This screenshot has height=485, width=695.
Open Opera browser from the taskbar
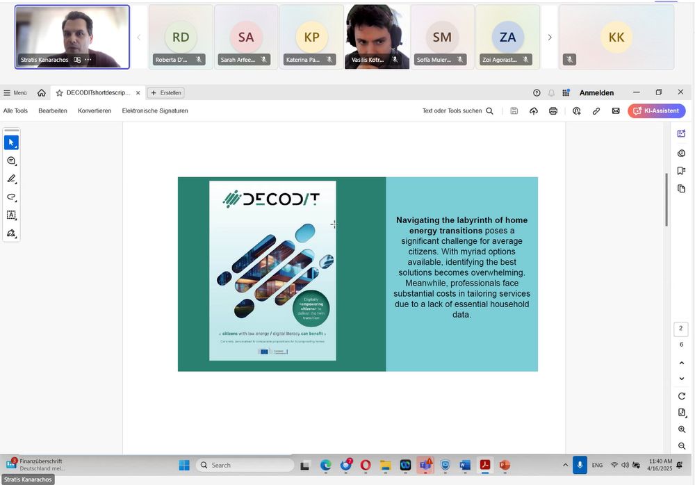click(366, 465)
